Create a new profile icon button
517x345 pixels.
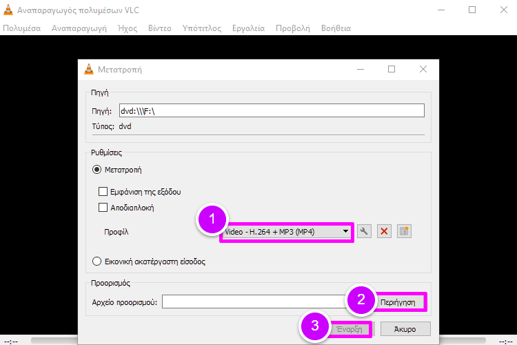point(404,231)
